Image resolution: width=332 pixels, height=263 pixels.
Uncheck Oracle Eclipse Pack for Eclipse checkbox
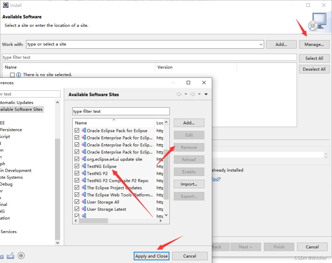point(77,130)
